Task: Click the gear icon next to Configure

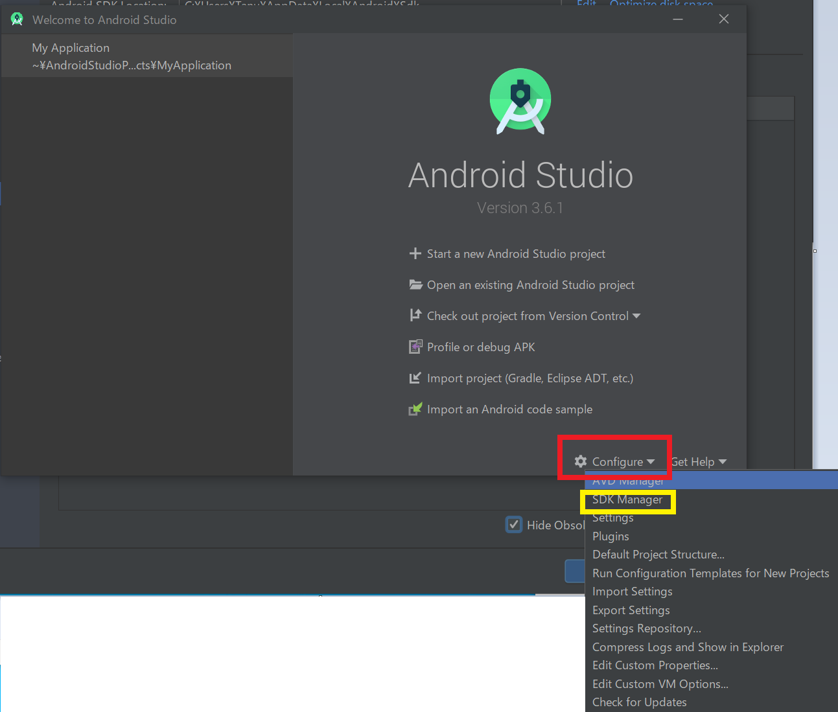Action: coord(580,461)
